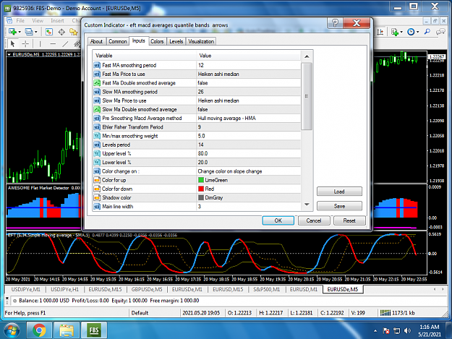Click the volume speaker tray icon
This screenshot has width=452, height=339.
(407, 330)
